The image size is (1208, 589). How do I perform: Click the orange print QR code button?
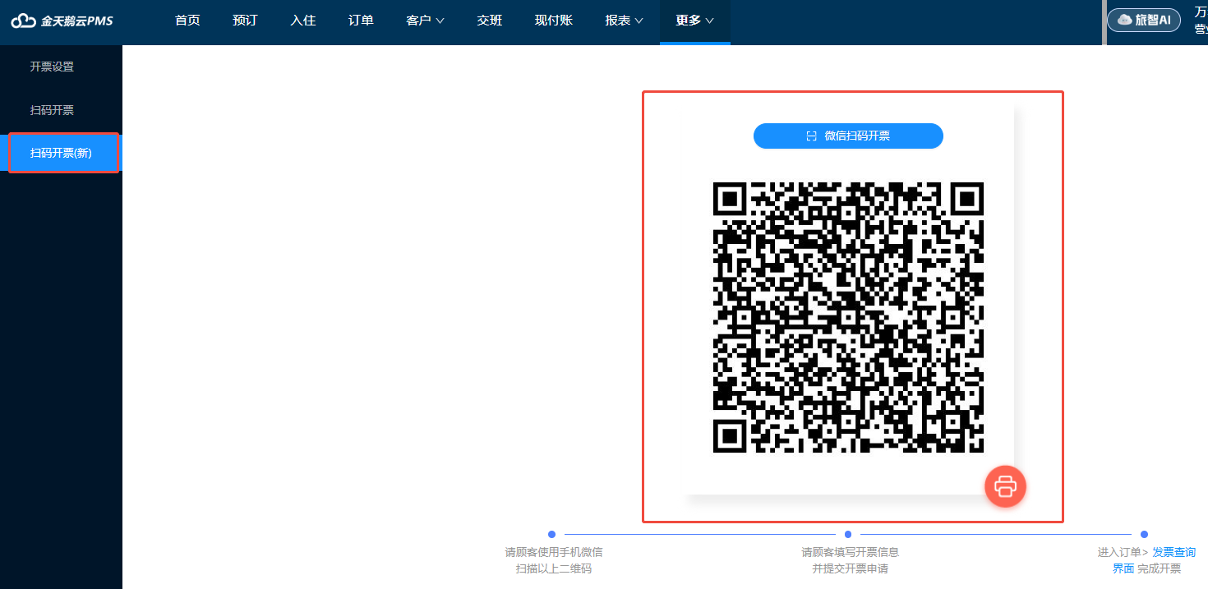pos(1005,486)
